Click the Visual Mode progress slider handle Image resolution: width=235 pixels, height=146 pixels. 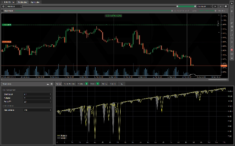pos(172,11)
